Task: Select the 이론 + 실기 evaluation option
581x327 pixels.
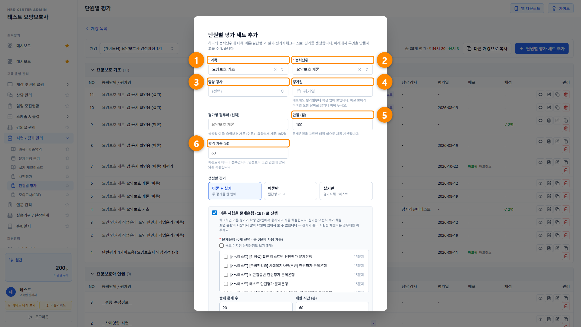Action: click(x=235, y=191)
